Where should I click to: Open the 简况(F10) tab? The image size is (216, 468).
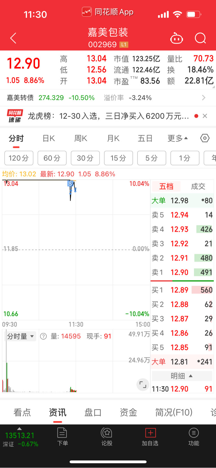(x=174, y=412)
